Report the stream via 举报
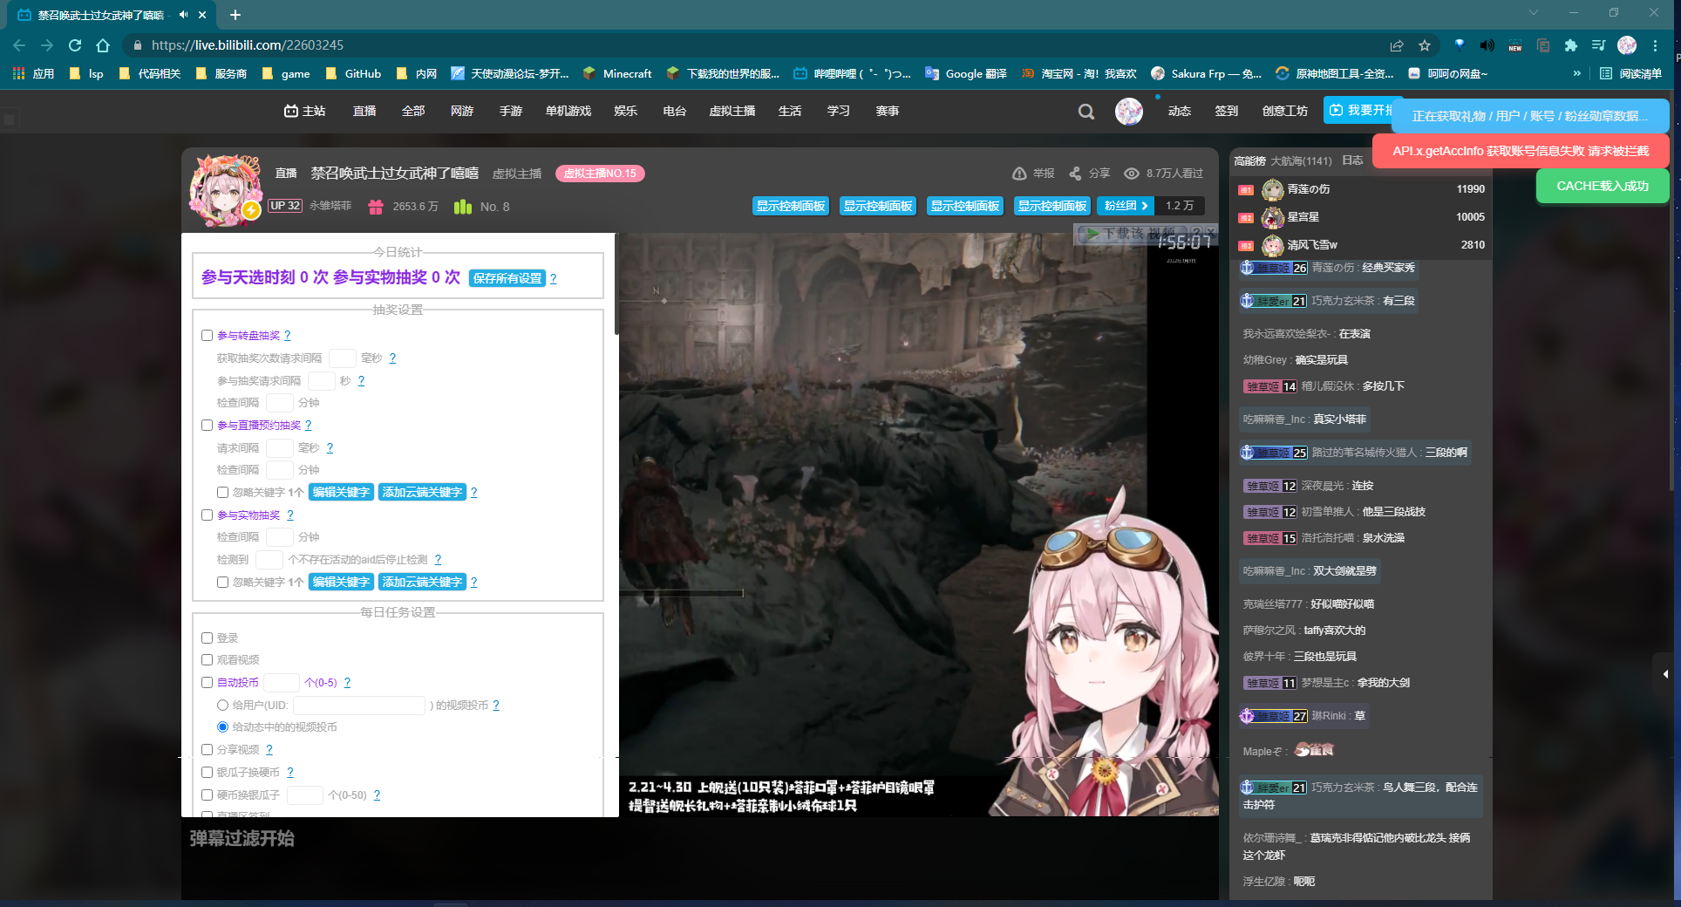Image resolution: width=1681 pixels, height=907 pixels. click(x=1034, y=174)
